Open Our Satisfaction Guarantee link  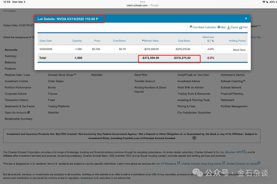(x=194, y=112)
